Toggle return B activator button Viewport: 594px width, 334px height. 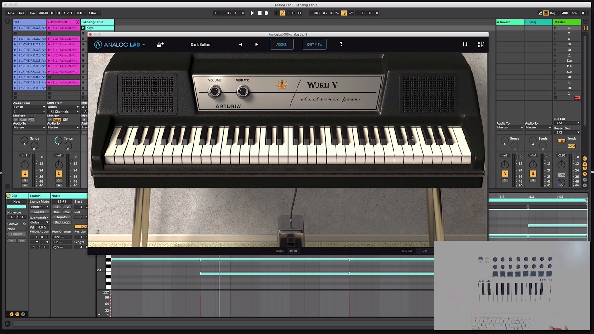click(x=533, y=173)
